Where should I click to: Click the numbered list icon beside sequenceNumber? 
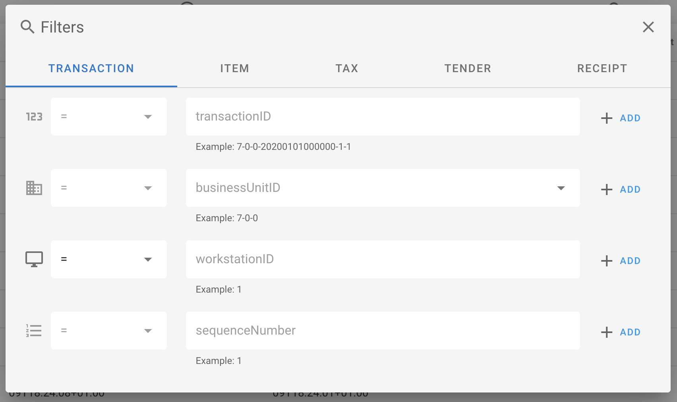(34, 330)
